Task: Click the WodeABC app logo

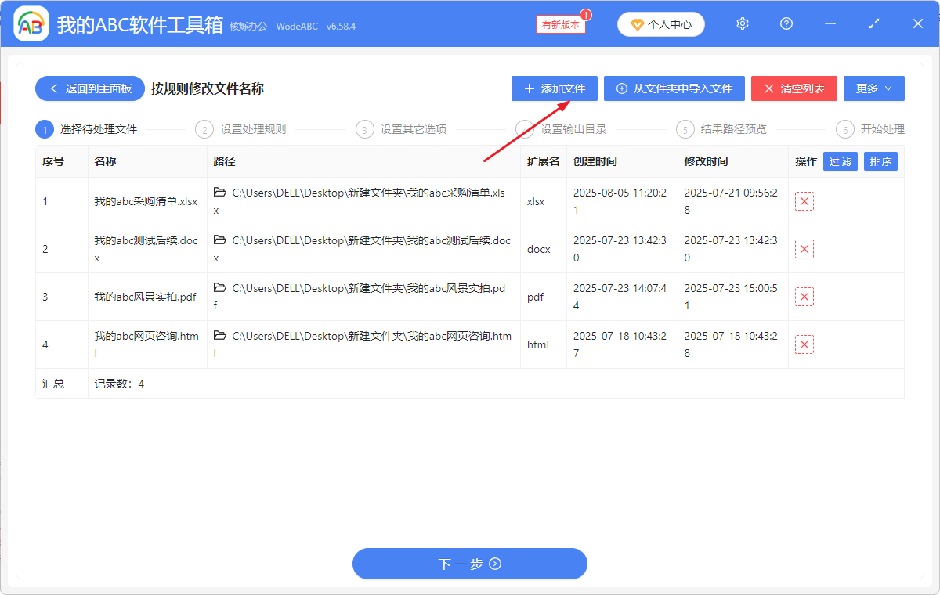Action: [31, 23]
